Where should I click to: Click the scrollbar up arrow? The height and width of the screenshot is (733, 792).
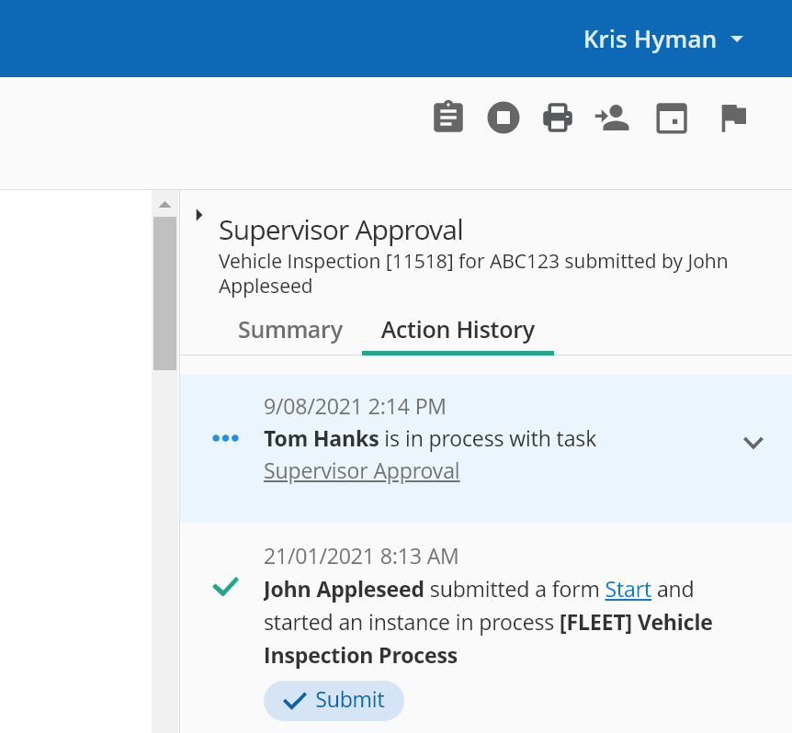[164, 205]
